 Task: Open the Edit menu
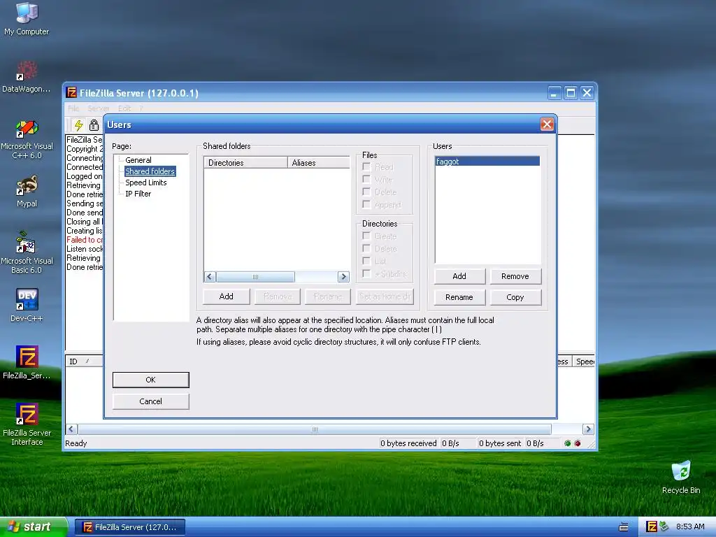click(x=124, y=108)
